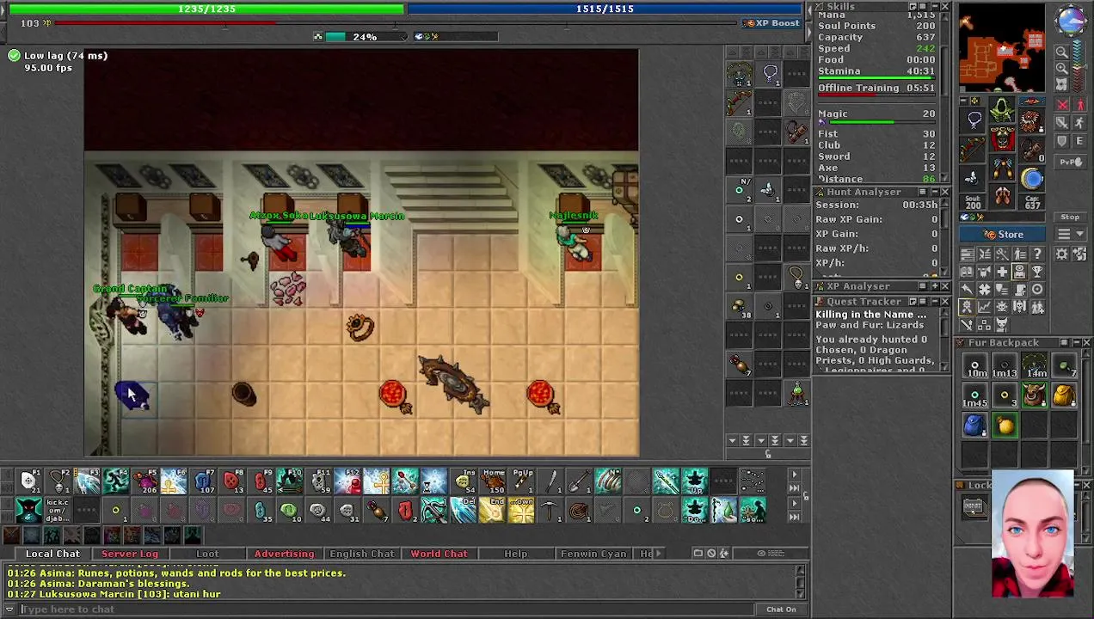Click the compass rose globe
Image resolution: width=1094 pixels, height=619 pixels.
[x=1071, y=20]
